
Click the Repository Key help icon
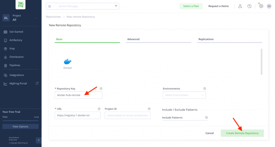[x=101, y=88]
